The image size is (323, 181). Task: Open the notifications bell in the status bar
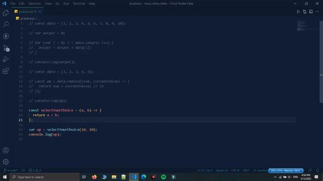[x=317, y=170]
